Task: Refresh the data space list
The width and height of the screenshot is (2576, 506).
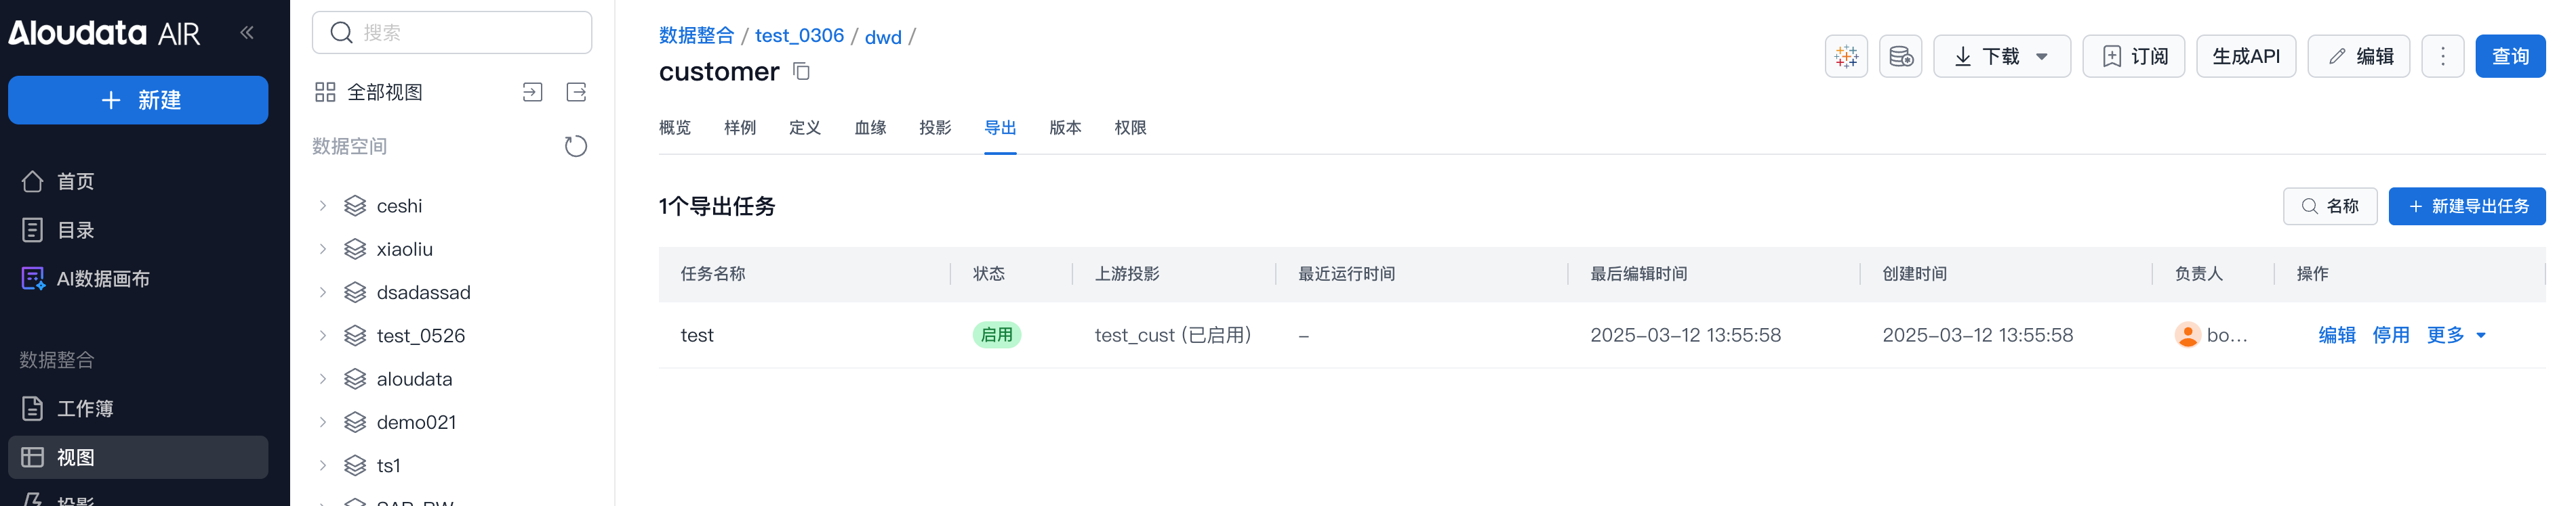Action: (575, 147)
